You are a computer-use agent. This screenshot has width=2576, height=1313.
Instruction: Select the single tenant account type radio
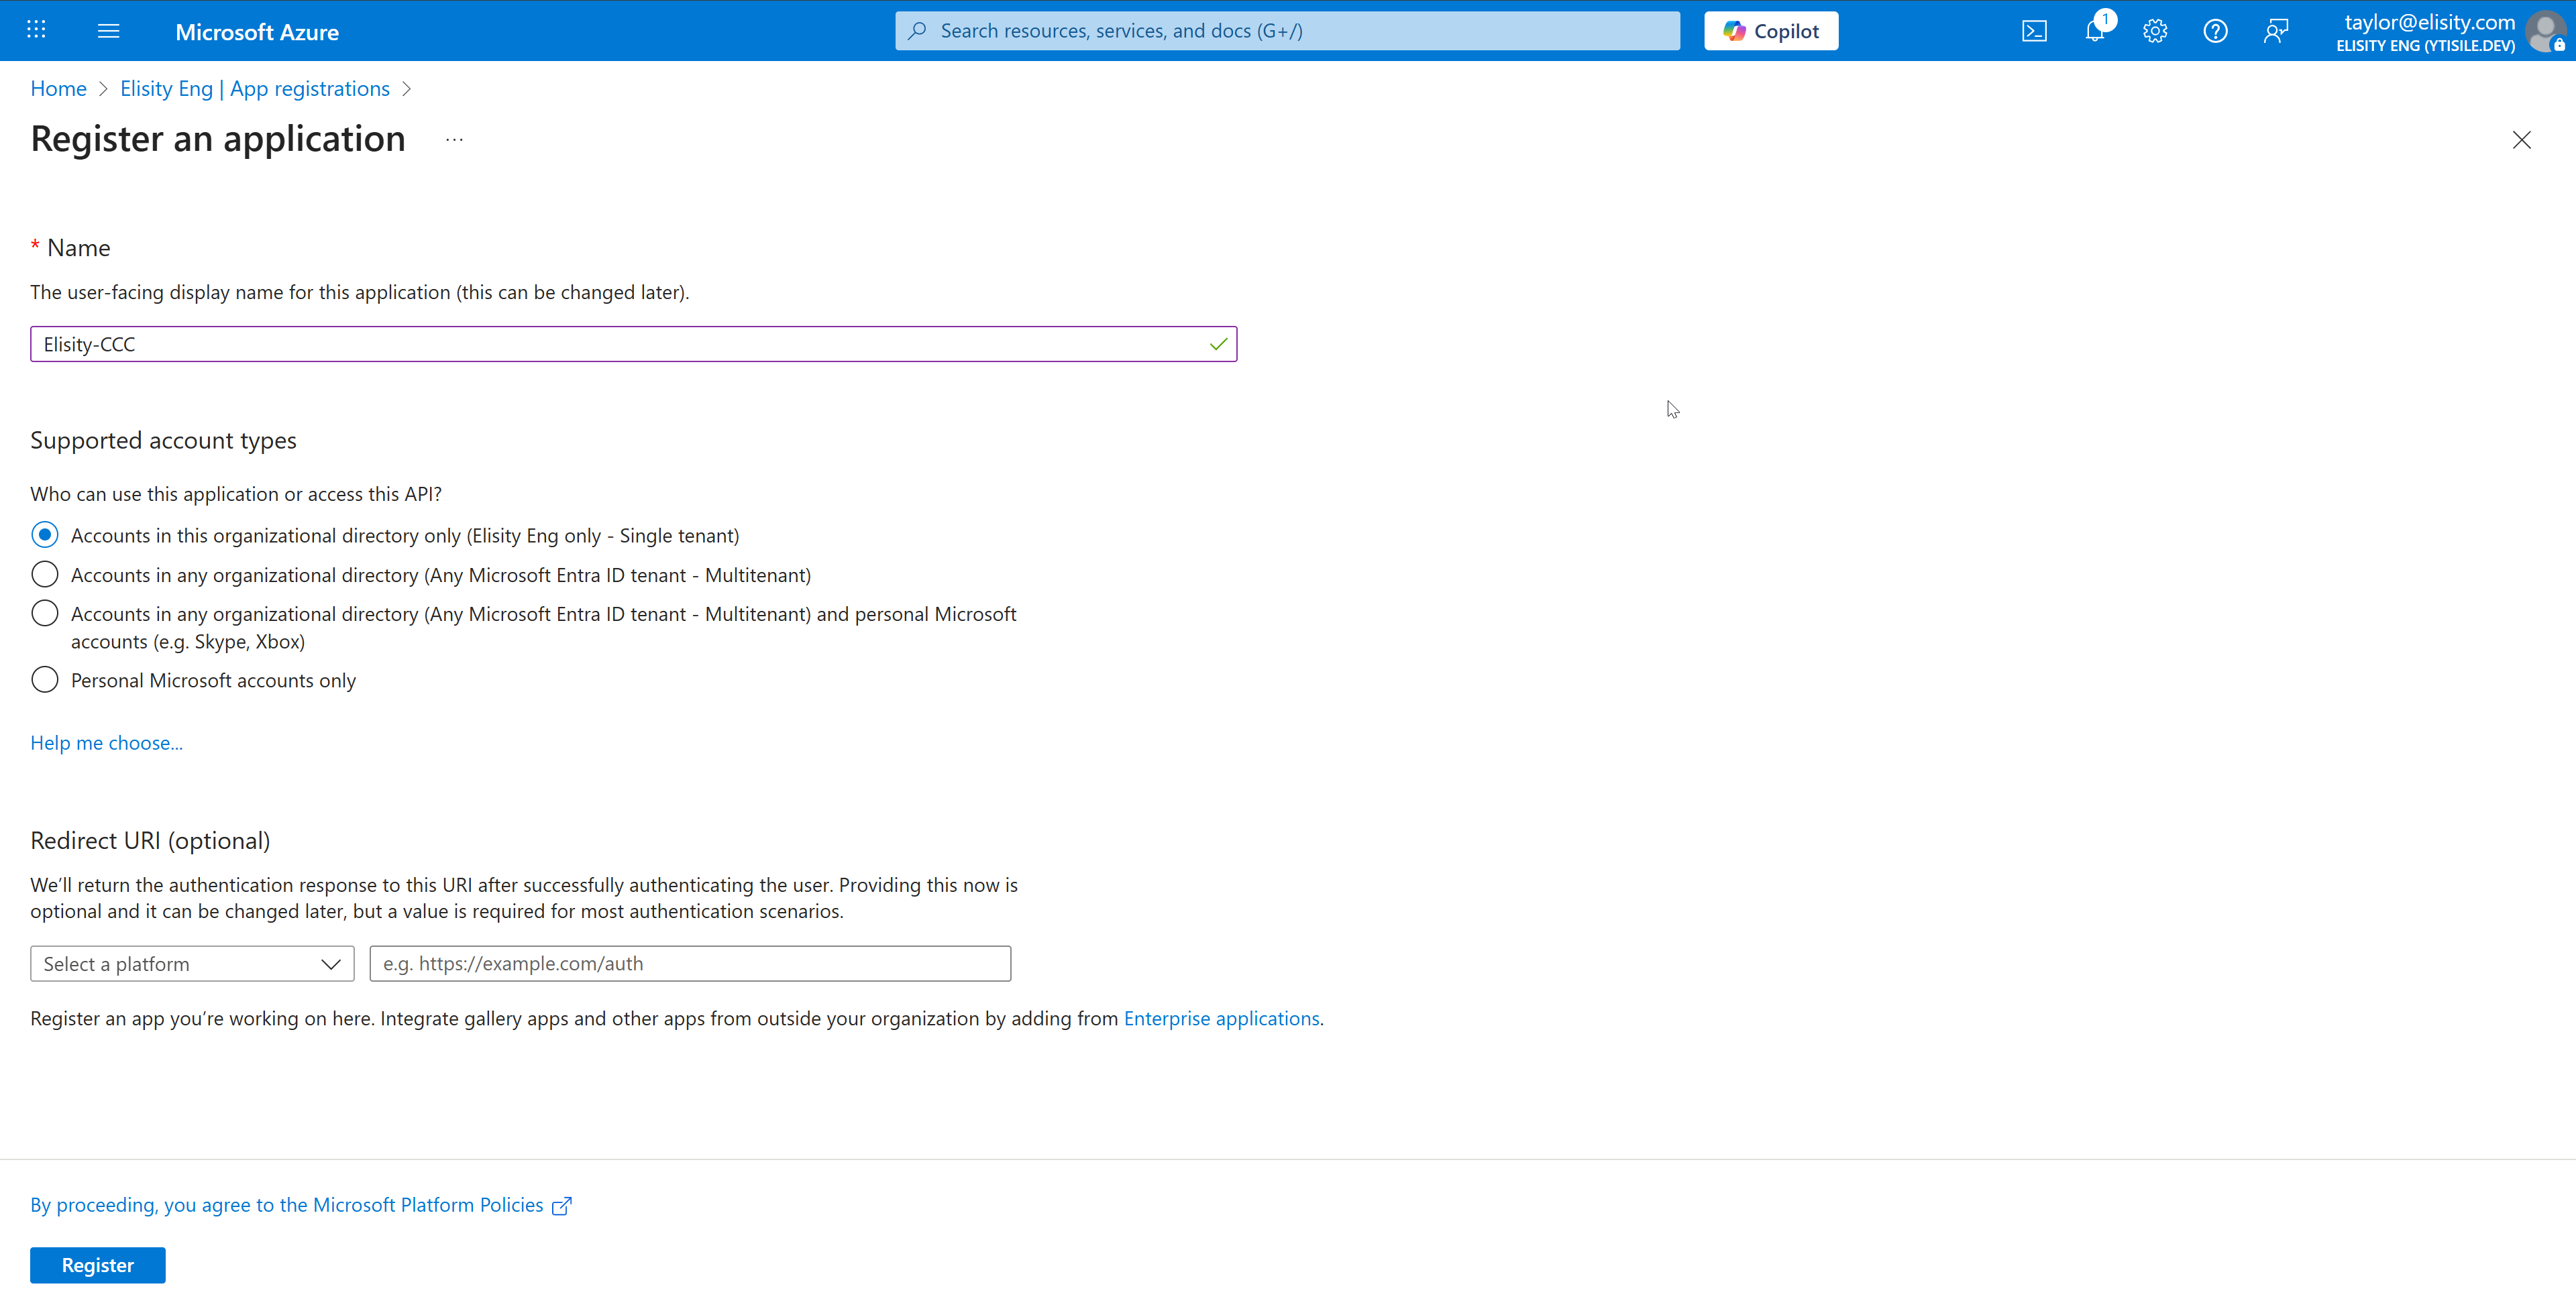(x=45, y=535)
